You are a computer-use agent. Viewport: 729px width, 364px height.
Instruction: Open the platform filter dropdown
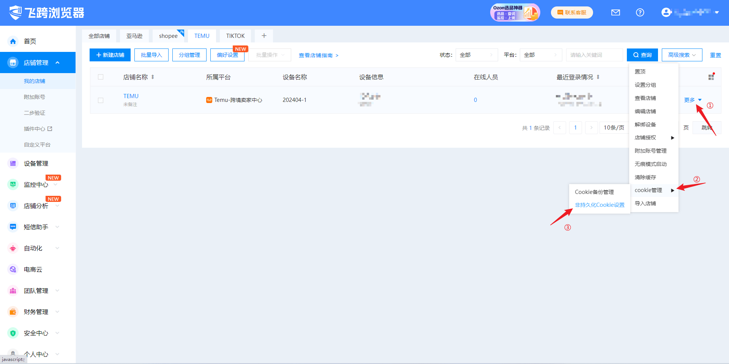(x=540, y=55)
